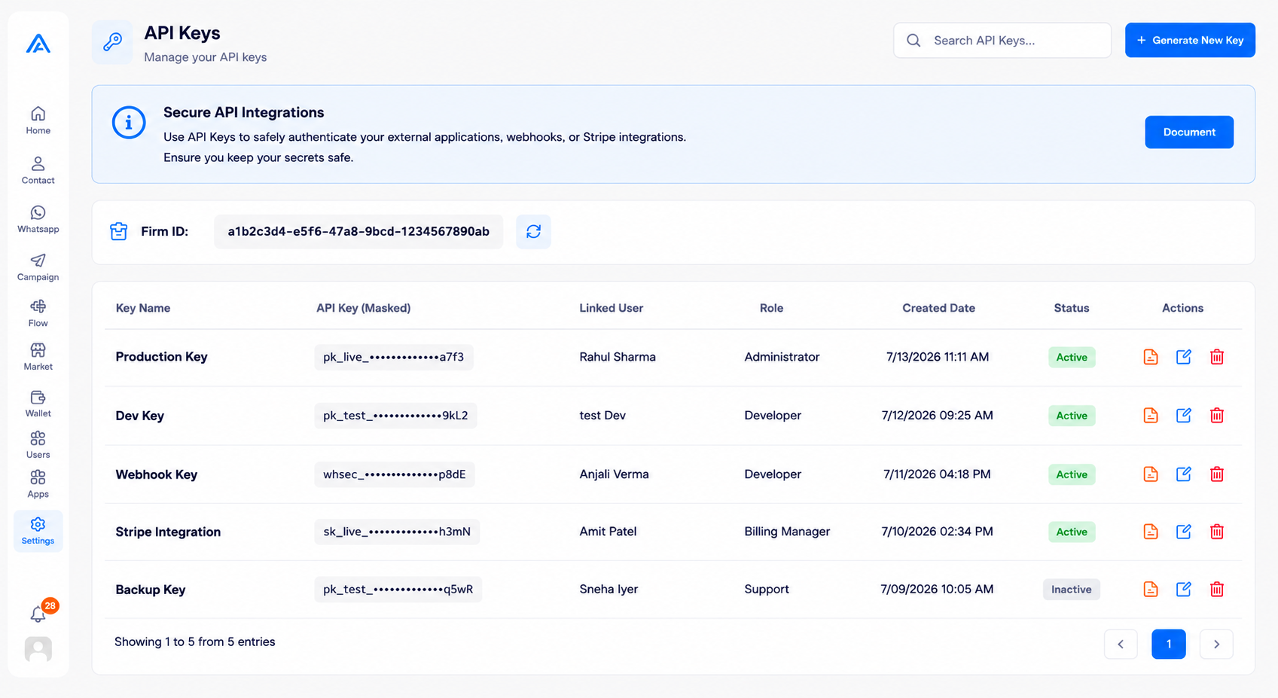Open the Users section
Image resolution: width=1278 pixels, height=698 pixels.
(38, 444)
